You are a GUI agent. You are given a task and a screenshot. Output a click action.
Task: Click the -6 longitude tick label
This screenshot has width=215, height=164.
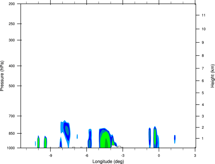tap(87, 156)
